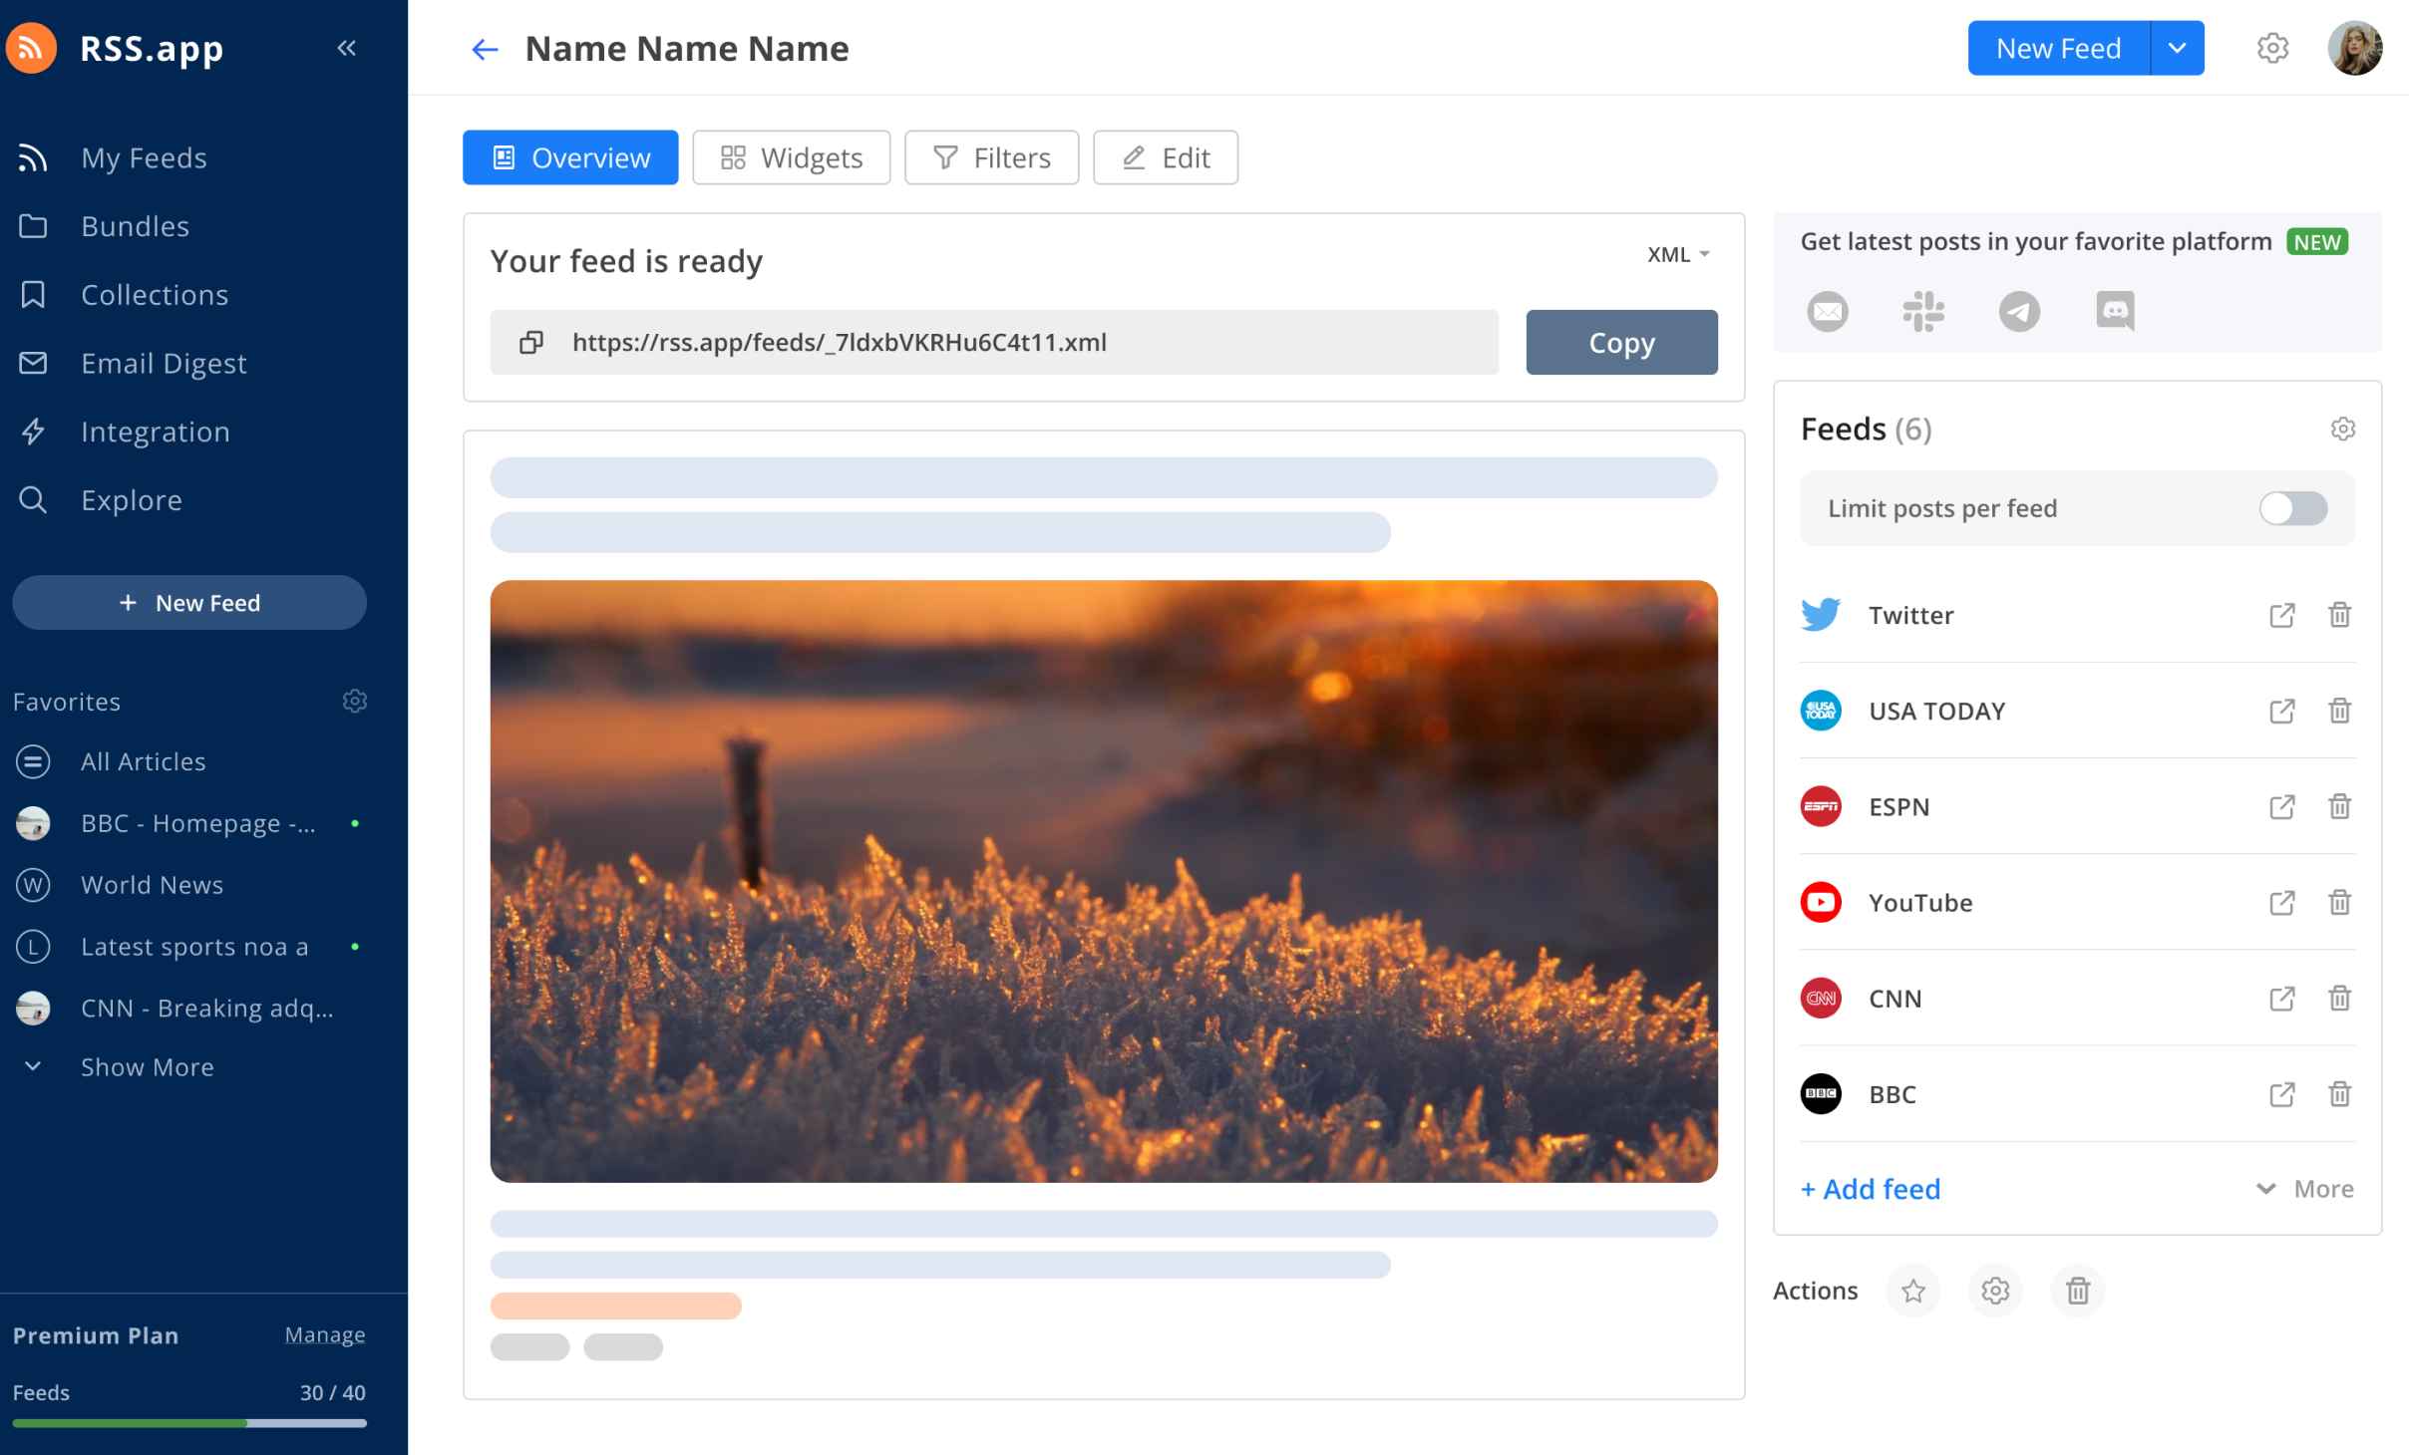Expand the More options in feeds panel
Image resolution: width=2409 pixels, height=1455 pixels.
click(x=2305, y=1189)
